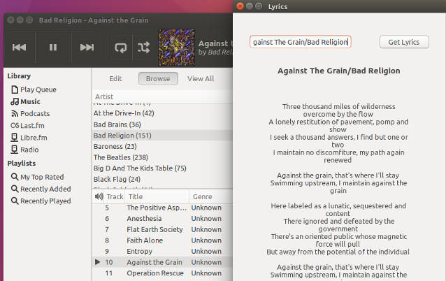Sort by the Genre column header

211,196
